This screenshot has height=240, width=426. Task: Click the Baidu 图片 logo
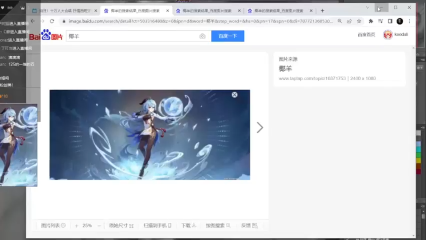pos(46,35)
